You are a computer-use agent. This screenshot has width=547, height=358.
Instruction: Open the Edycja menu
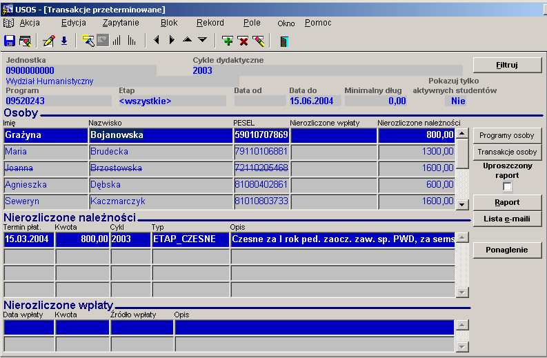(x=74, y=23)
